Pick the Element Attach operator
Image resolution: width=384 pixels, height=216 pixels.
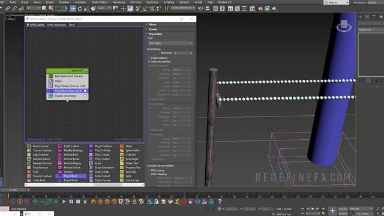tap(39, 159)
